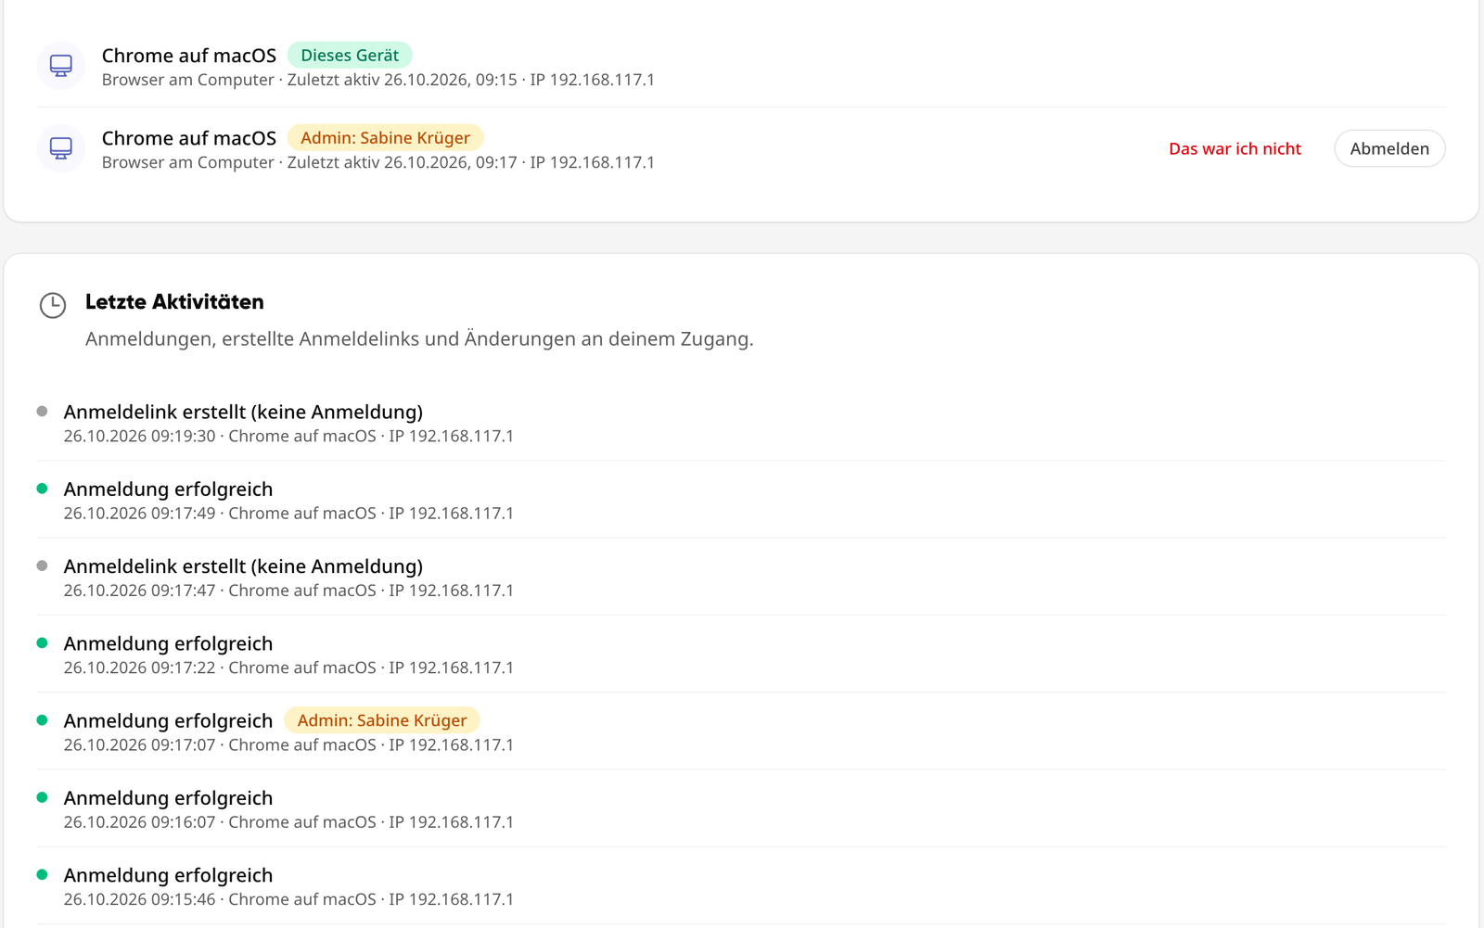
Task: Select the login entry from 09:16:07
Action: [x=741, y=809]
